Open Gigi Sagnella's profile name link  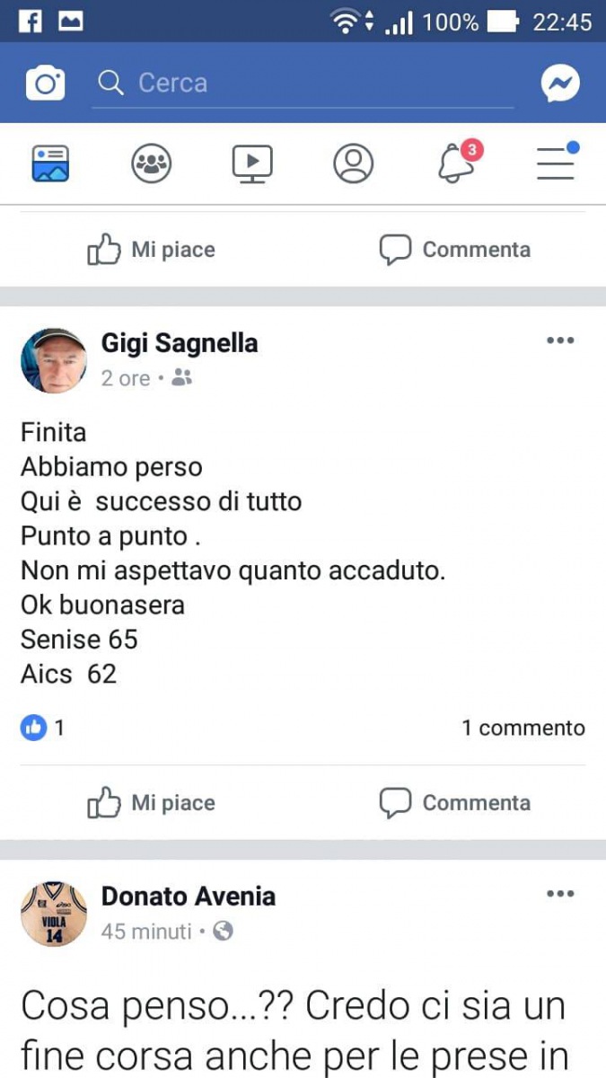pos(180,343)
